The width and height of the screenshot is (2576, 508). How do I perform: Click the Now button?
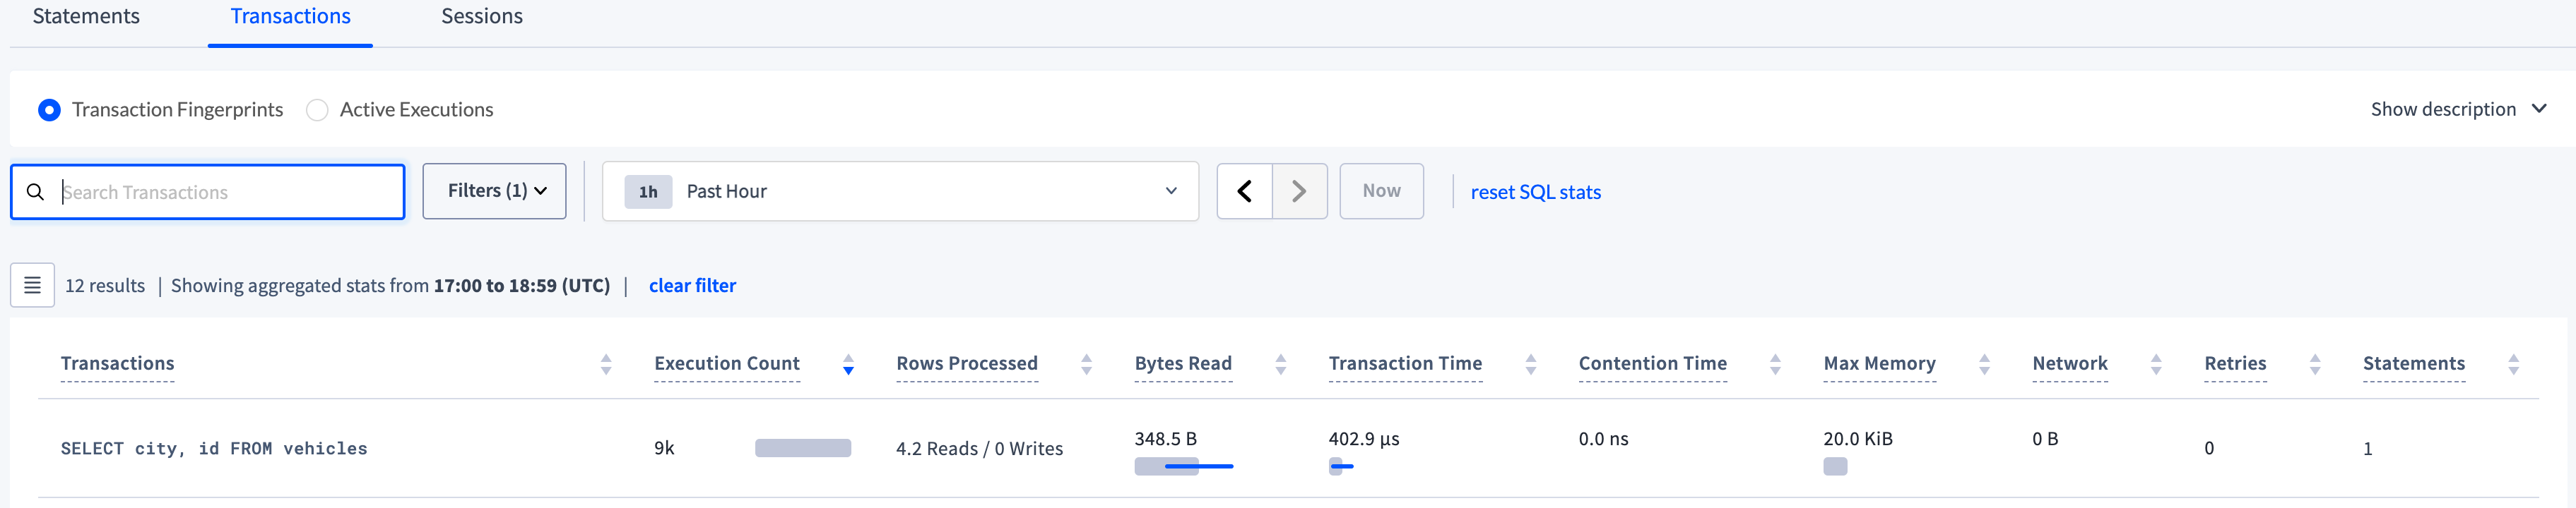tap(1381, 190)
